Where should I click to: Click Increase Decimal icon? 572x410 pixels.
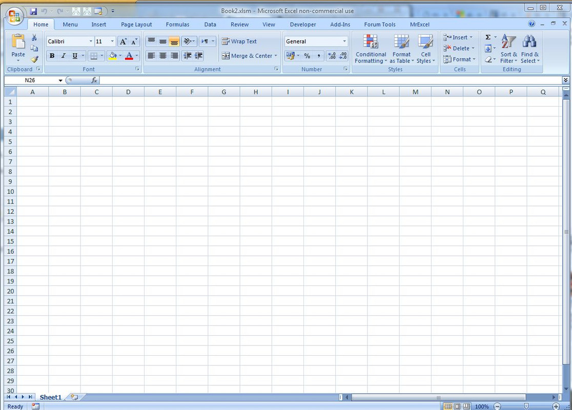(x=332, y=56)
